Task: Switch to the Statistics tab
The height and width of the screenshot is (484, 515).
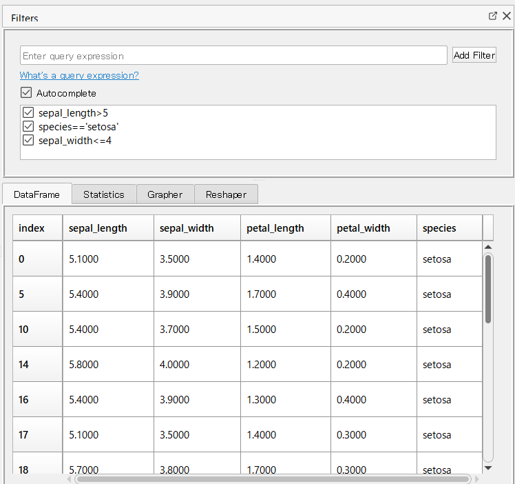Action: tap(103, 194)
